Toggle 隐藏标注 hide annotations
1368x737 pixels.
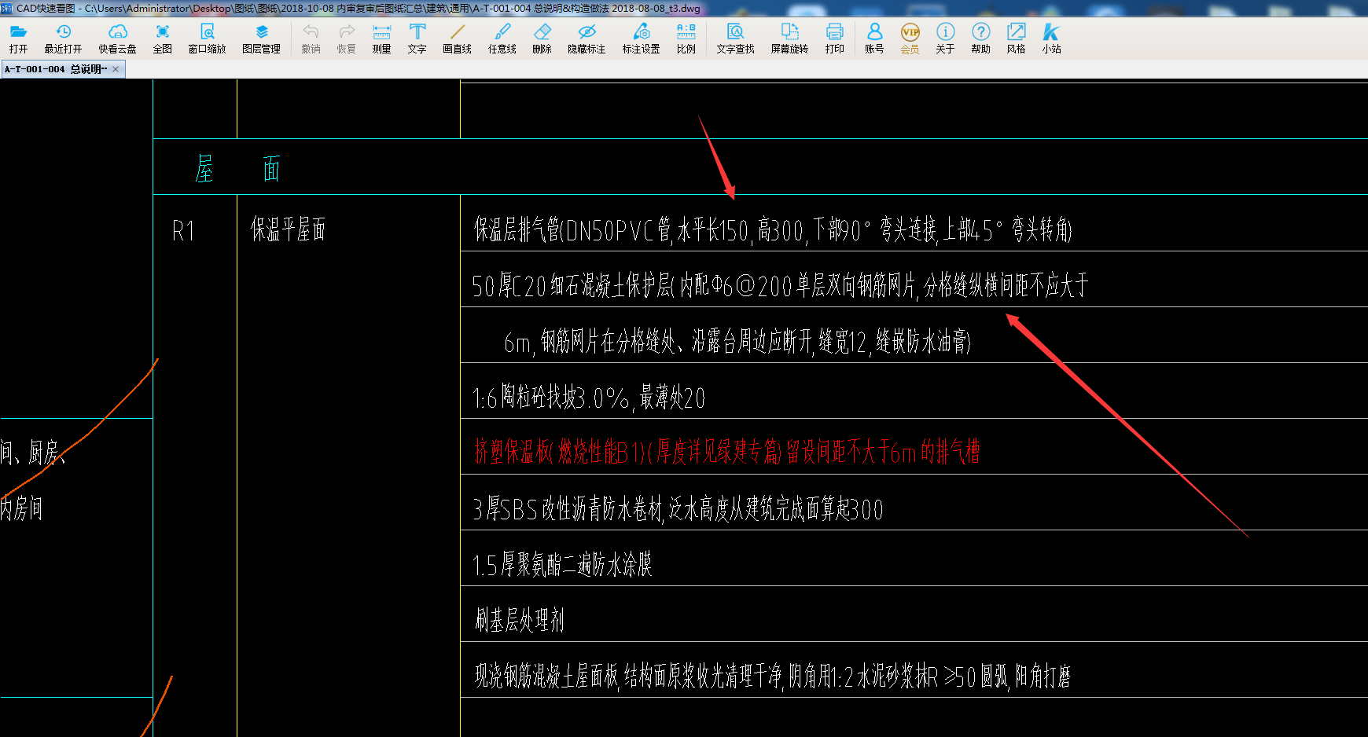coord(587,38)
